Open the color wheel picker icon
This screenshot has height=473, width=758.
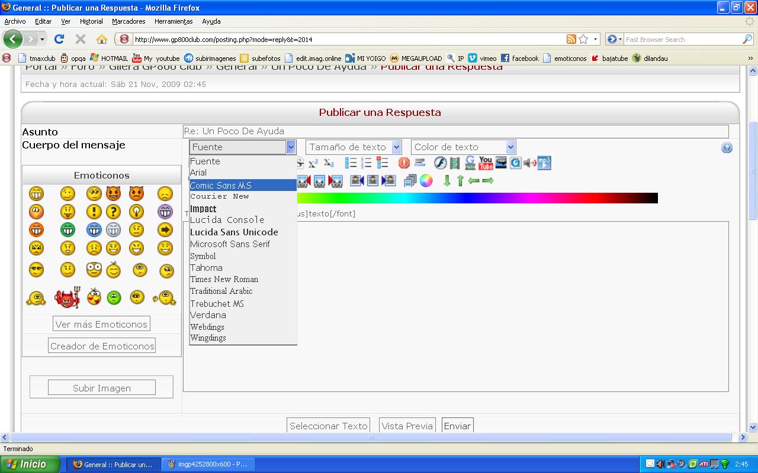[x=426, y=181]
